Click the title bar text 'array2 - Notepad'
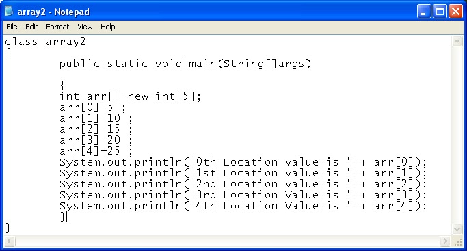 (53, 12)
